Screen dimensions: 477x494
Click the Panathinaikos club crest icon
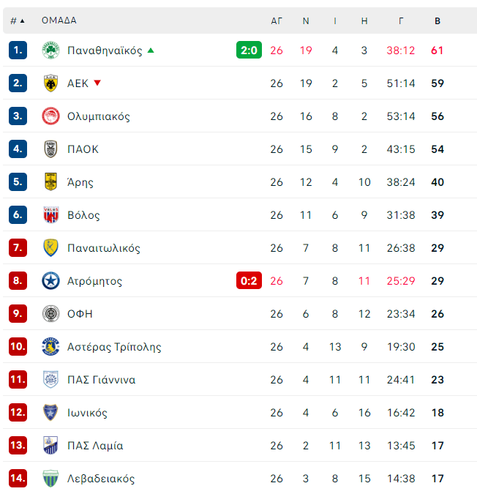pyautogui.click(x=50, y=50)
